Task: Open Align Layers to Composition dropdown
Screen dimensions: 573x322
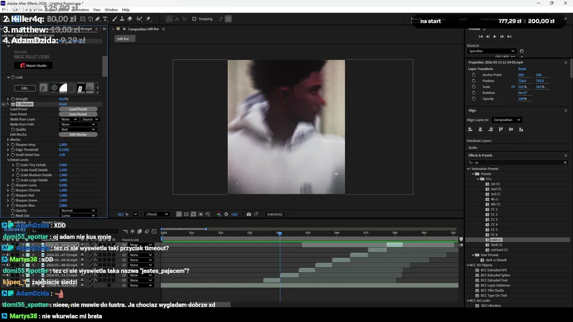Action: [507, 120]
